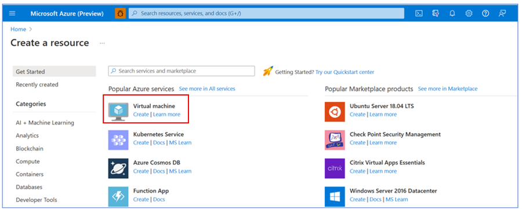Image resolution: width=522 pixels, height=209 pixels.
Task: Open the Blockchain category
Action: coord(30,149)
